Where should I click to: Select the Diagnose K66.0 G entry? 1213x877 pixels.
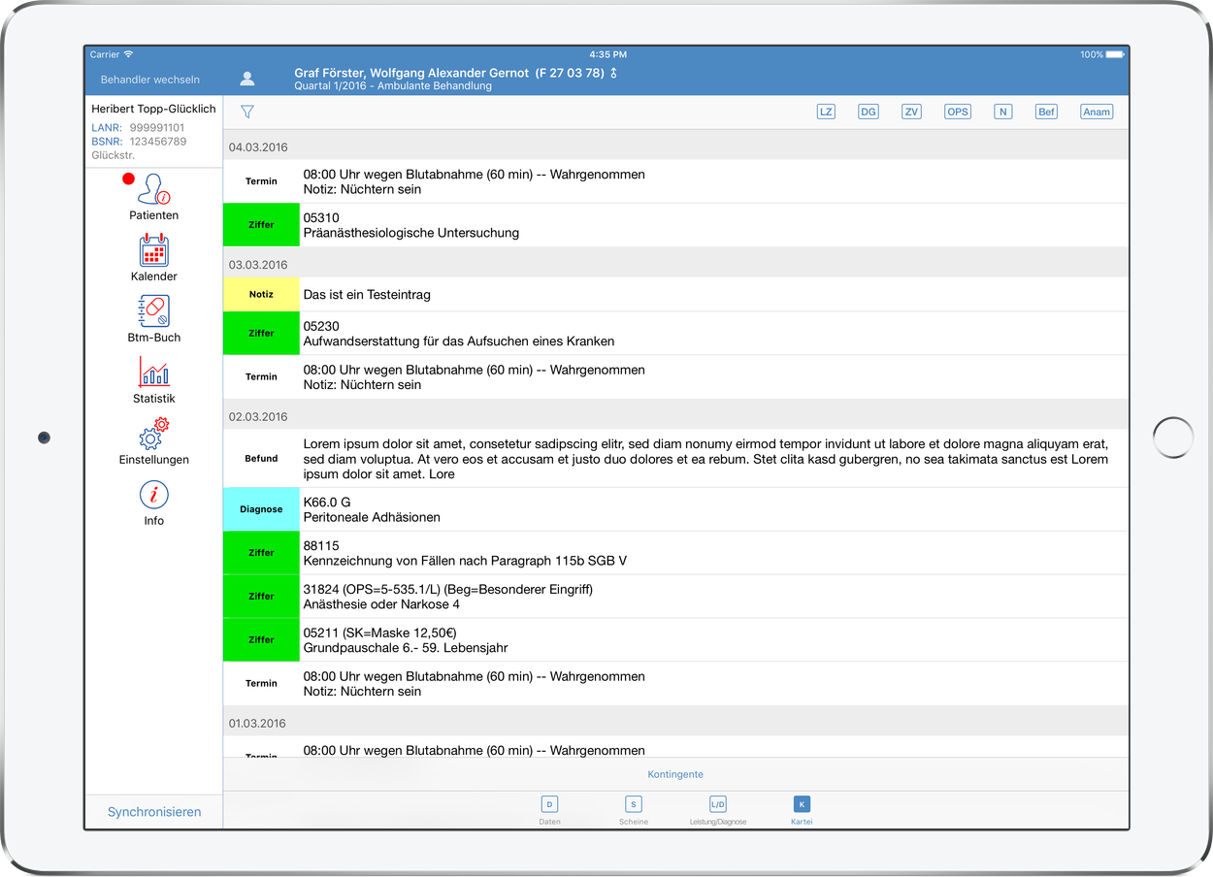tap(675, 509)
